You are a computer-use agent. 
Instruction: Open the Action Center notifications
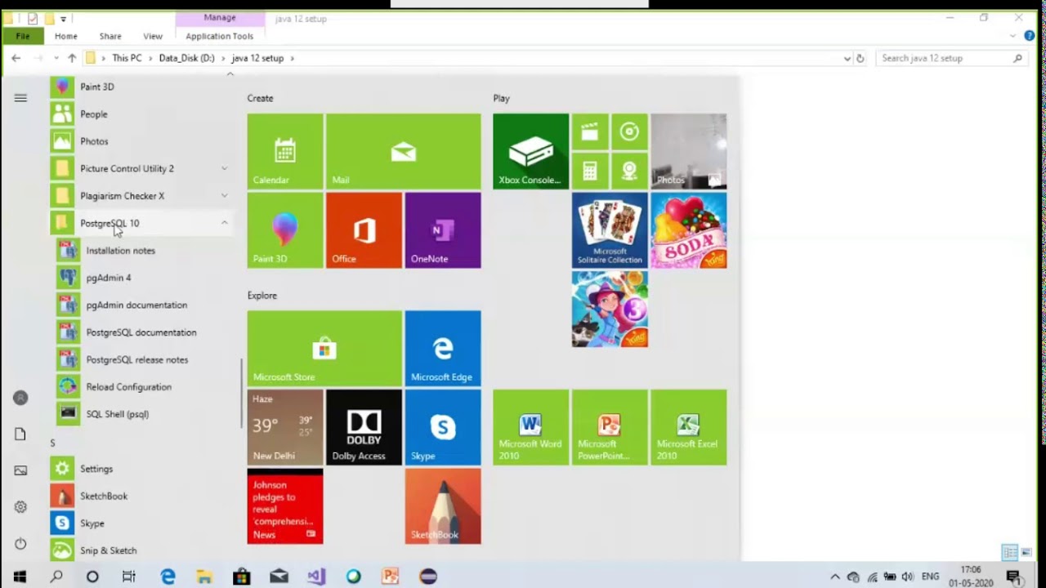[x=1013, y=577]
